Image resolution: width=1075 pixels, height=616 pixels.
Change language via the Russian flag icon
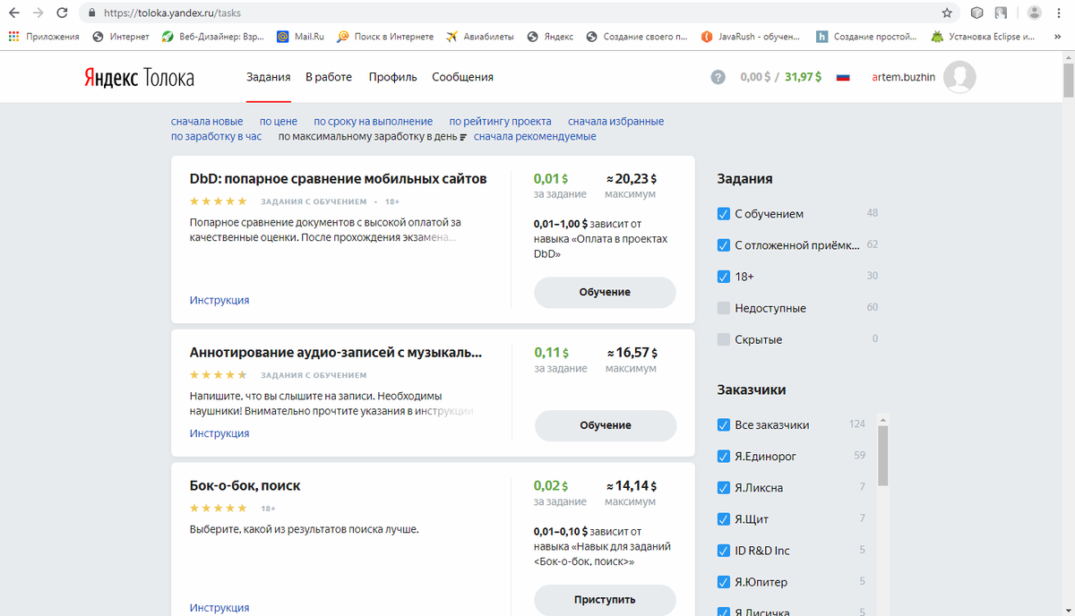[843, 77]
